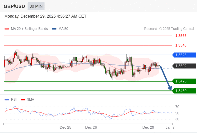
Task: Click the RSI legend label
Action: click(x=14, y=100)
